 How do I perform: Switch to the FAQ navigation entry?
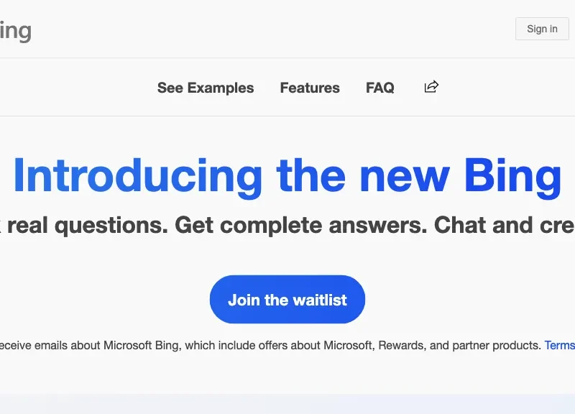[x=379, y=88]
